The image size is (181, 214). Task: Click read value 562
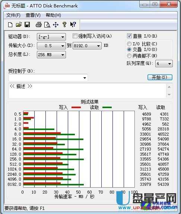point(165,124)
